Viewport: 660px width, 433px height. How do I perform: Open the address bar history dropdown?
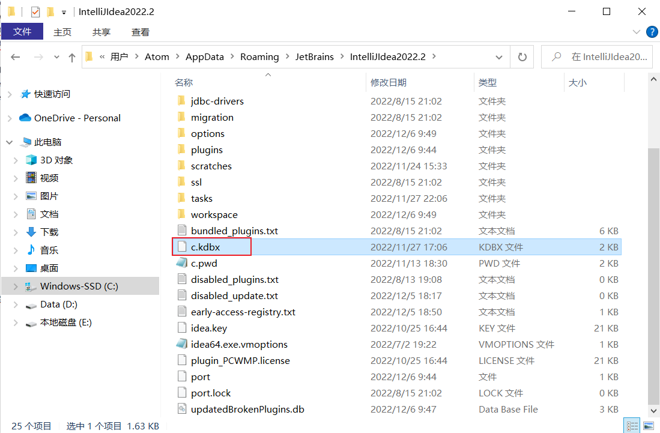[x=499, y=57]
